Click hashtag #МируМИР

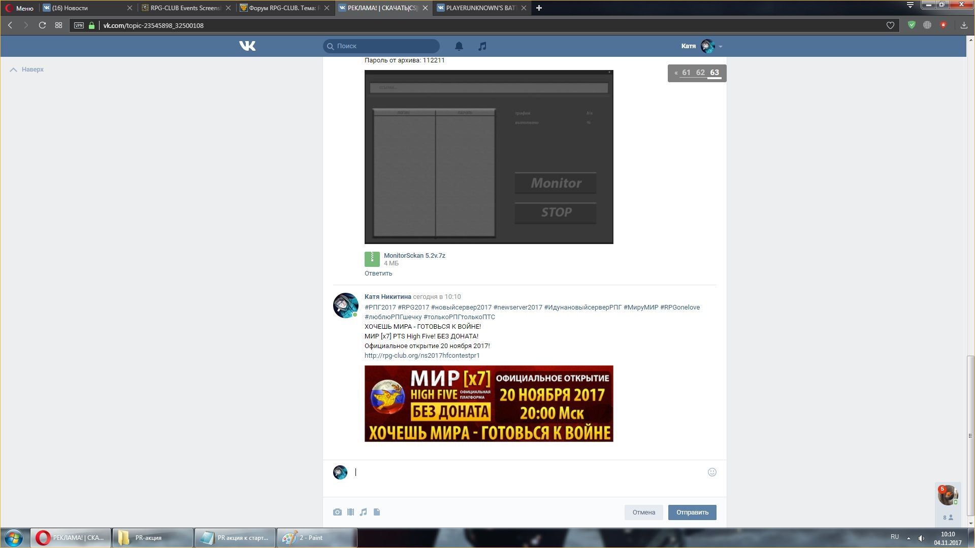click(x=641, y=307)
